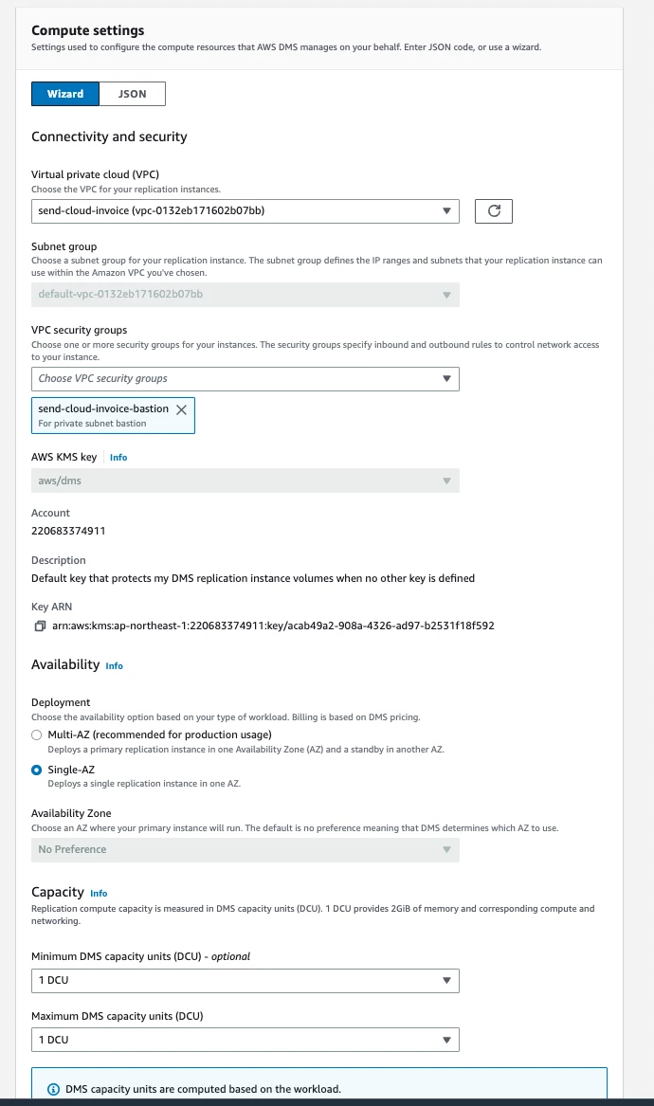The width and height of the screenshot is (654, 1106).
Task: Click the VPC dropdown arrow icon
Action: (x=446, y=211)
